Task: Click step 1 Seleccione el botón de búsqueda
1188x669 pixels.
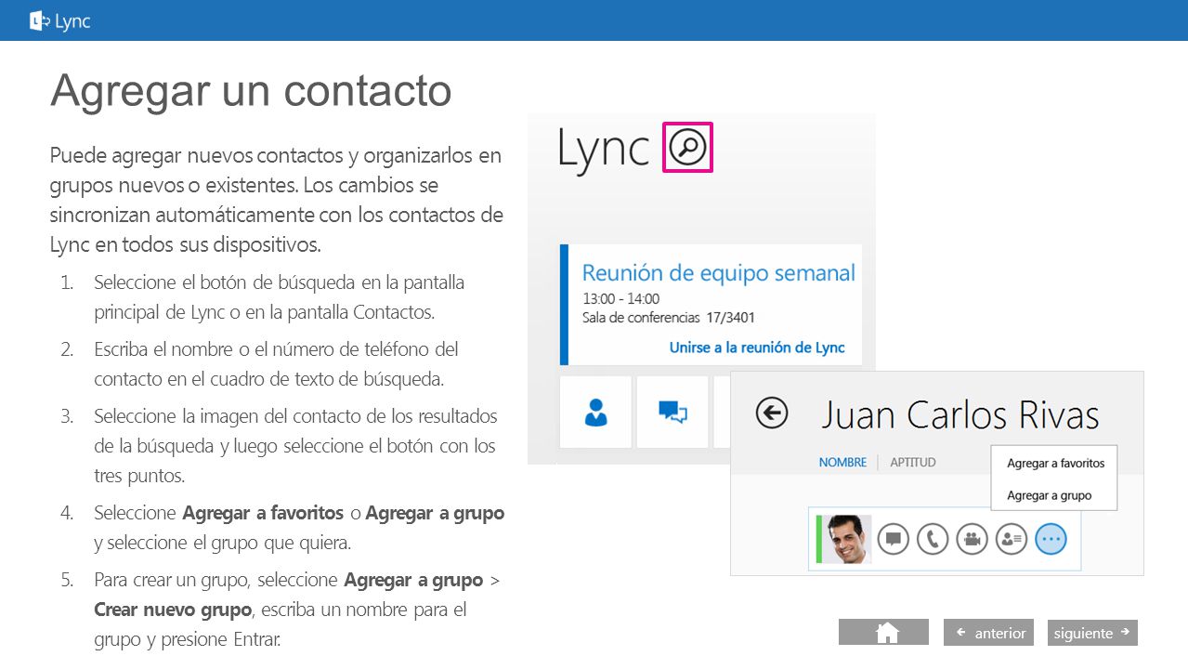Action: pos(279,297)
